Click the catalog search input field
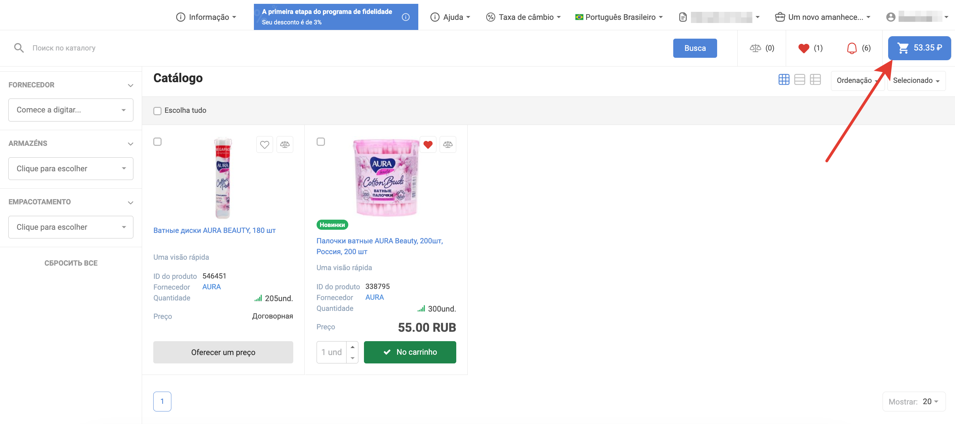The height and width of the screenshot is (424, 955). pyautogui.click(x=334, y=48)
